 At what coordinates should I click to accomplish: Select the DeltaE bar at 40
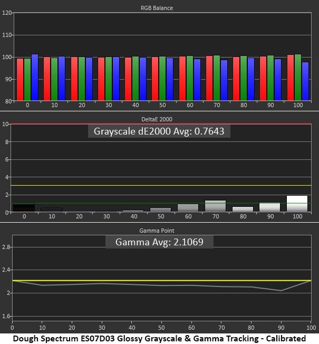click(x=133, y=211)
